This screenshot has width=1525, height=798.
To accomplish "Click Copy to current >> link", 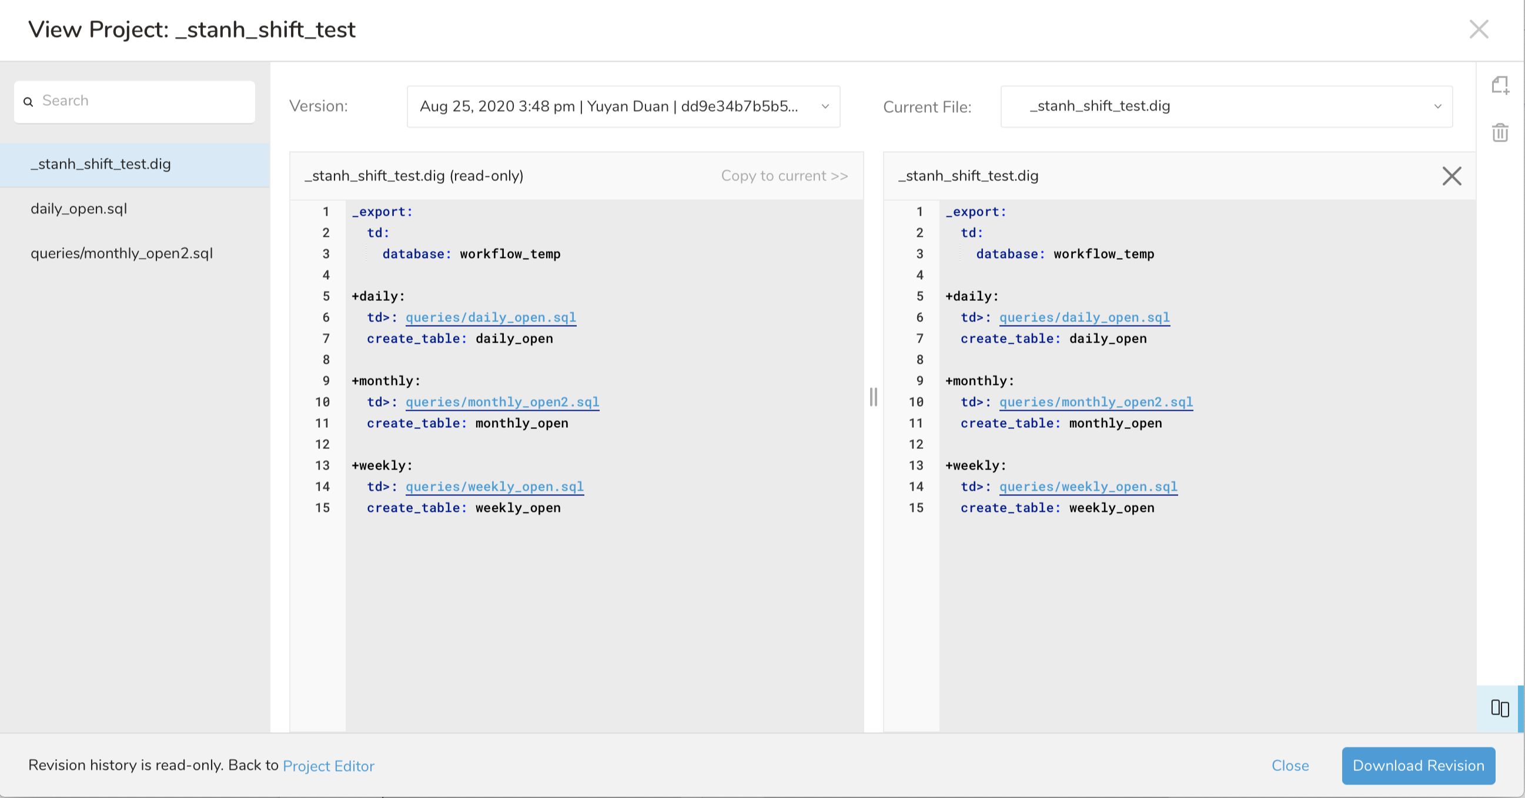I will pyautogui.click(x=784, y=176).
